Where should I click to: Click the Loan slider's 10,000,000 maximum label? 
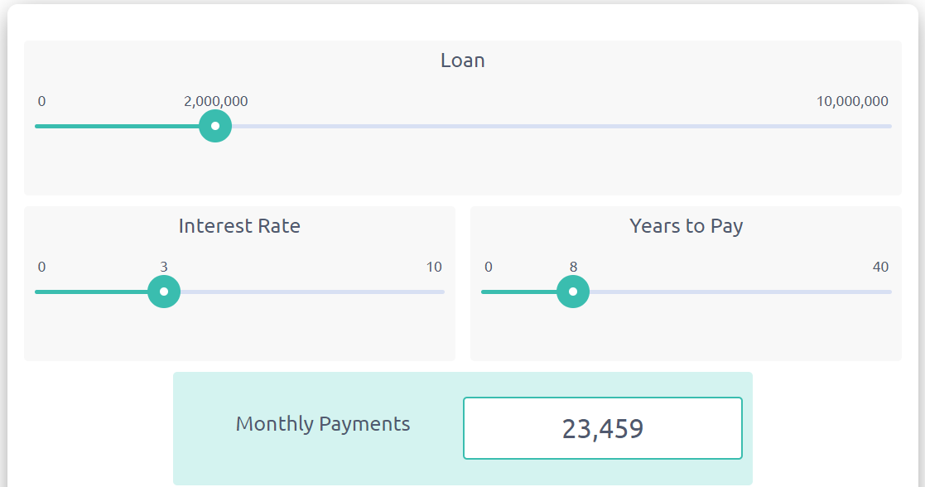[852, 101]
